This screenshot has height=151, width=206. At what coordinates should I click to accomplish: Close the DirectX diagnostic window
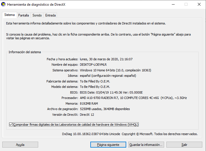point(199,4)
